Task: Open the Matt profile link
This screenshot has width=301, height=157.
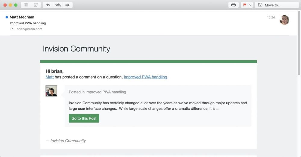Action: 50,77
